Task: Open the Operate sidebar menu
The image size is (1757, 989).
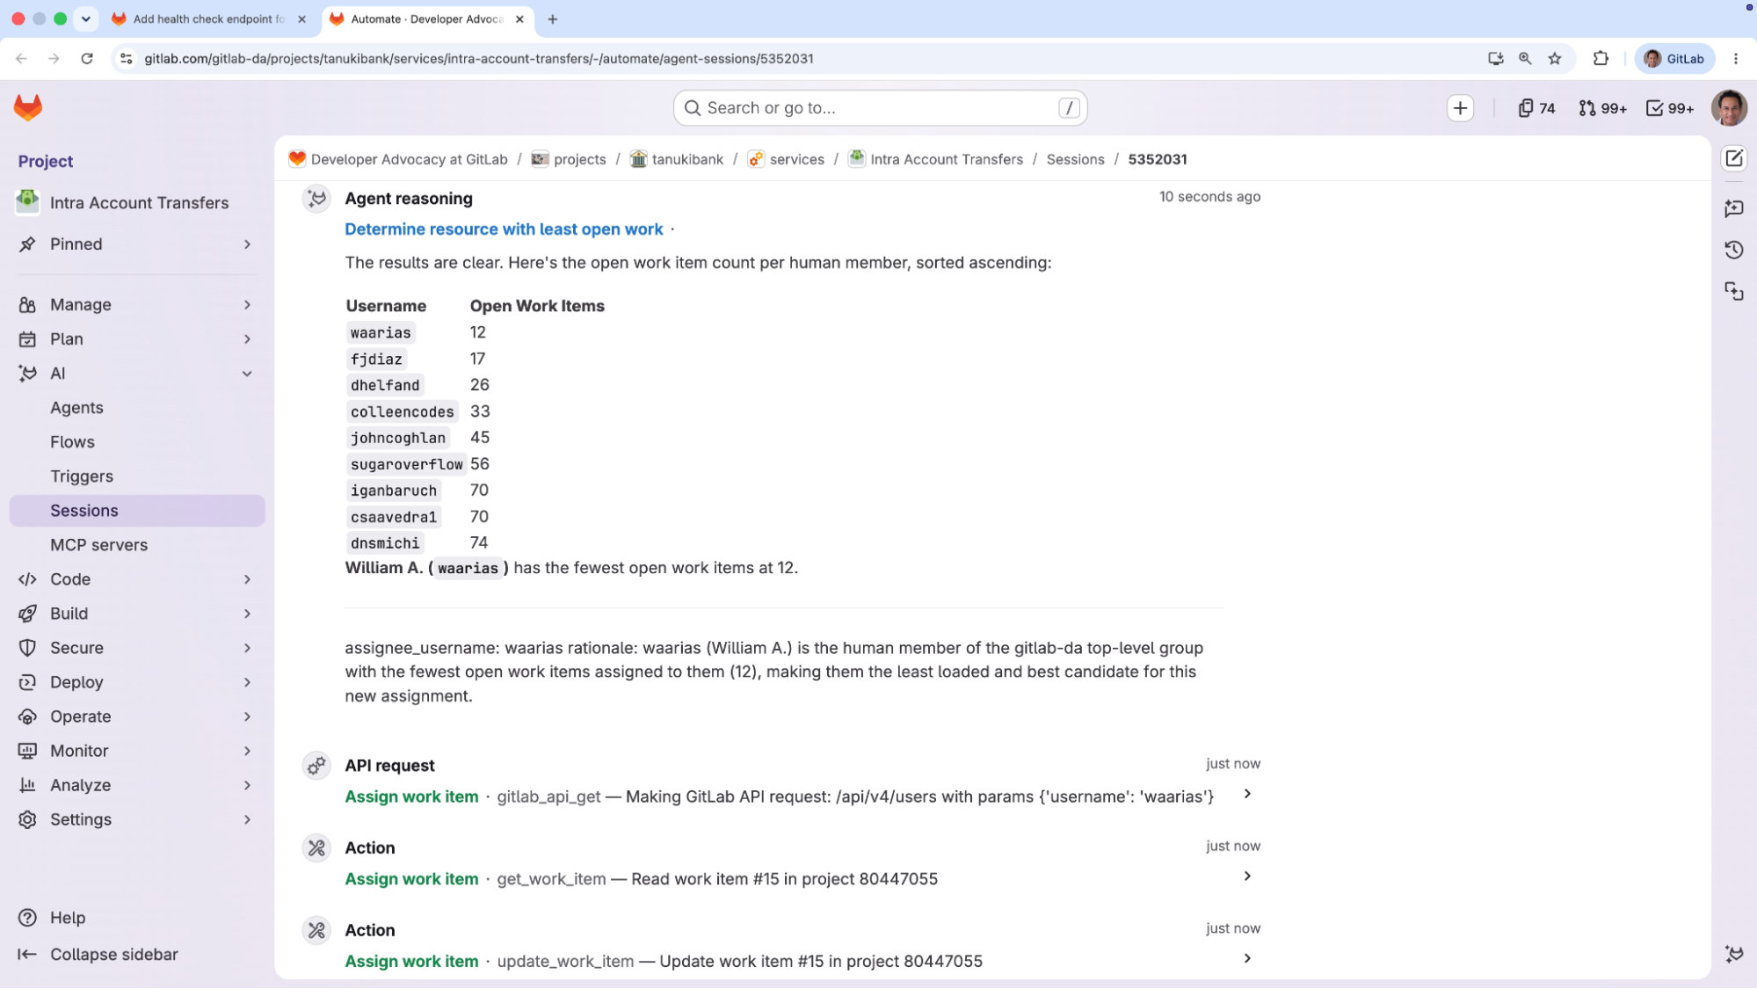Action: click(x=136, y=716)
